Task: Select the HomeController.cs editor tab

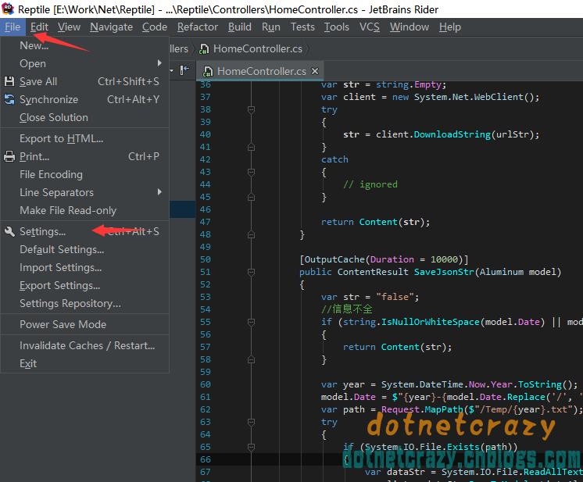Action: tap(261, 71)
